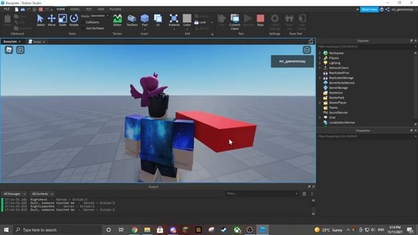Switch view with Current Client button
Image resolution: width=418 pixels, height=235 pixels.
coord(235,22)
